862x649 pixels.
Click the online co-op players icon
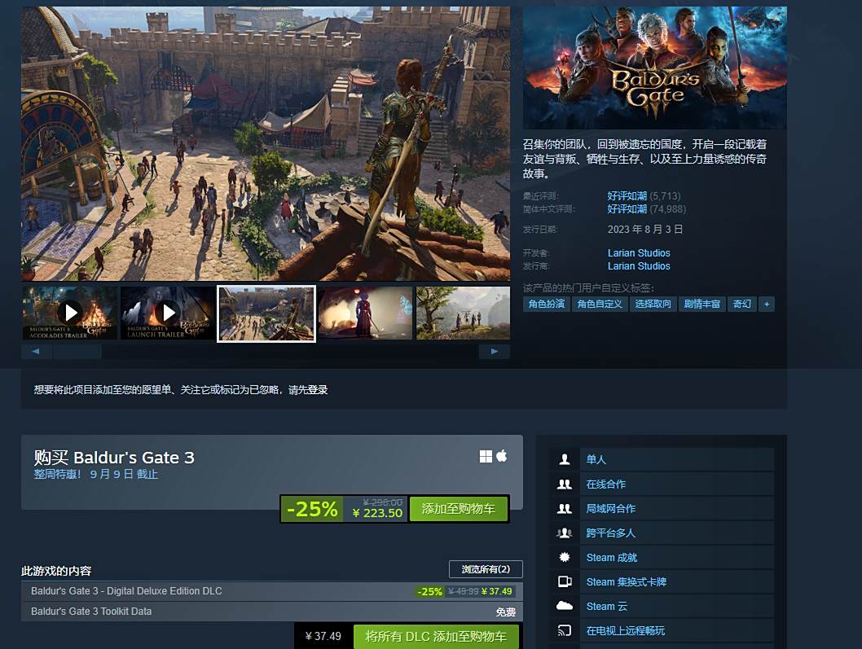click(564, 485)
